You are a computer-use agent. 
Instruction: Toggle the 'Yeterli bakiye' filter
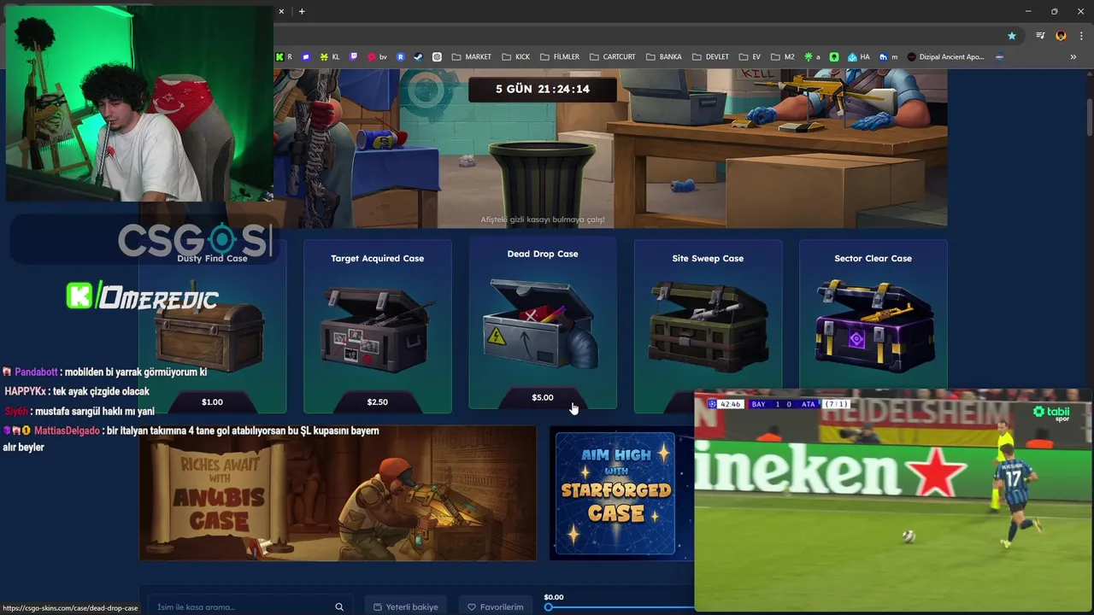406,606
